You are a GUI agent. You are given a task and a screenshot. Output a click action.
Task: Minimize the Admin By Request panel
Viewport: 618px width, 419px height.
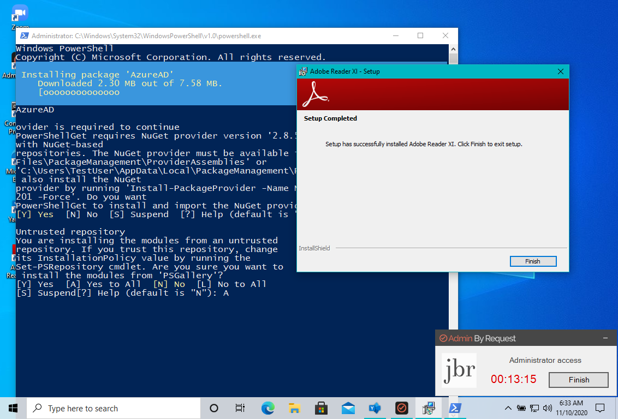[x=605, y=338]
